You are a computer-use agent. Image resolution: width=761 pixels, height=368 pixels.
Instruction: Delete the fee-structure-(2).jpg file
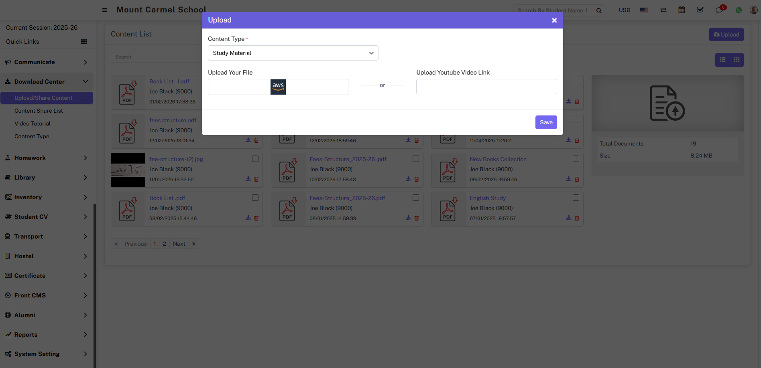(x=256, y=179)
